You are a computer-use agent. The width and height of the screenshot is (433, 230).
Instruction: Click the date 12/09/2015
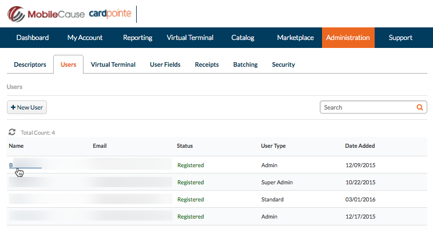pyautogui.click(x=360, y=166)
